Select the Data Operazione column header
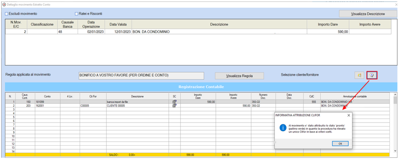 (91, 24)
